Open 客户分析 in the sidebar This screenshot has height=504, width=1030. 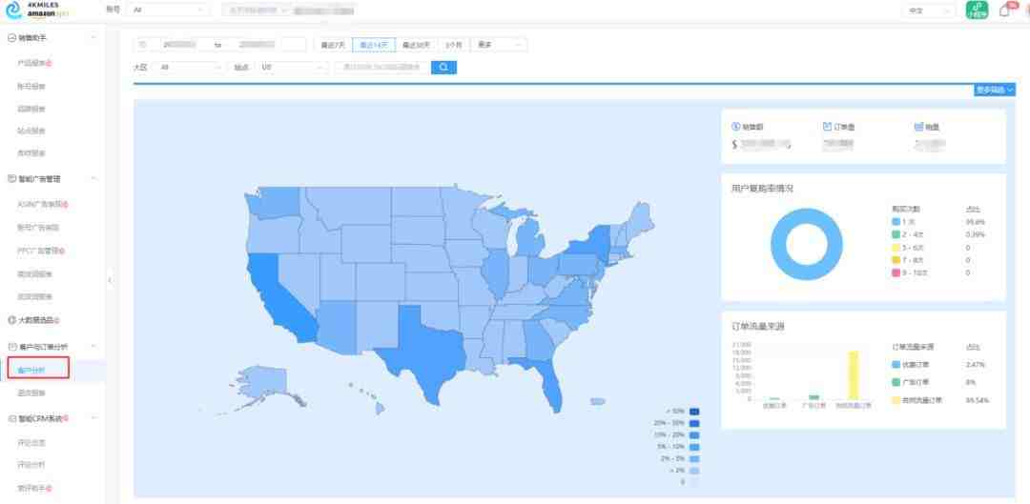39,370
